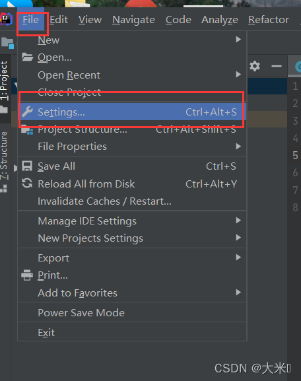
Task: Click the Print printer icon
Action: tap(27, 275)
